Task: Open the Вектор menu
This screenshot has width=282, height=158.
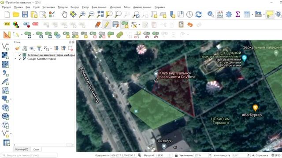Action: (74, 7)
